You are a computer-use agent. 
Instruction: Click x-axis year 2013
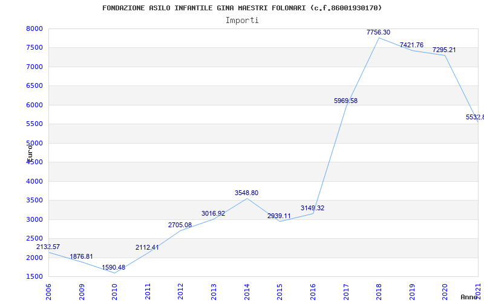[214, 292]
